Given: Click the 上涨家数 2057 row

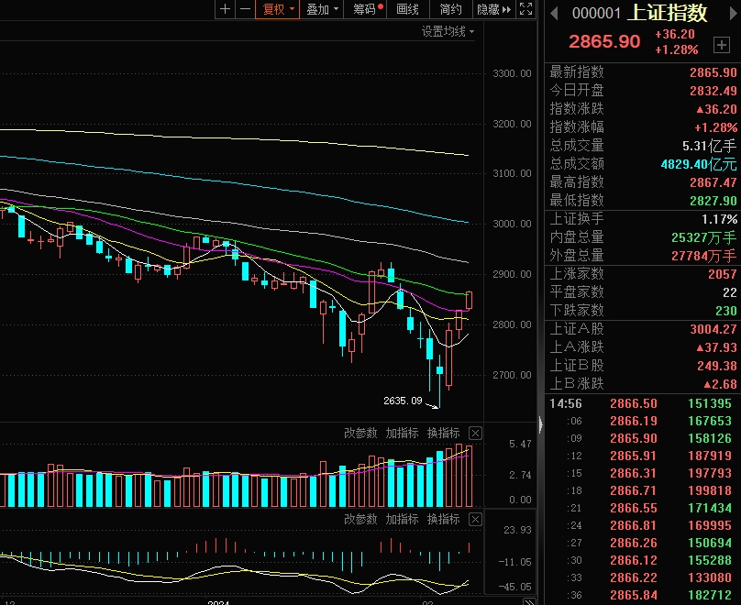Looking at the screenshot, I should point(643,274).
